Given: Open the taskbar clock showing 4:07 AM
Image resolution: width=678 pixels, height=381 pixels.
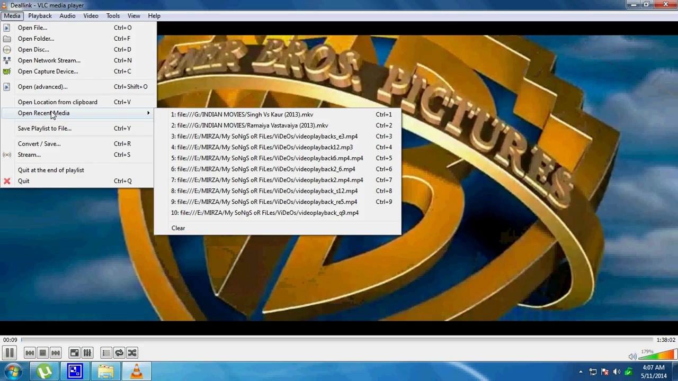Looking at the screenshot, I should [x=653, y=371].
